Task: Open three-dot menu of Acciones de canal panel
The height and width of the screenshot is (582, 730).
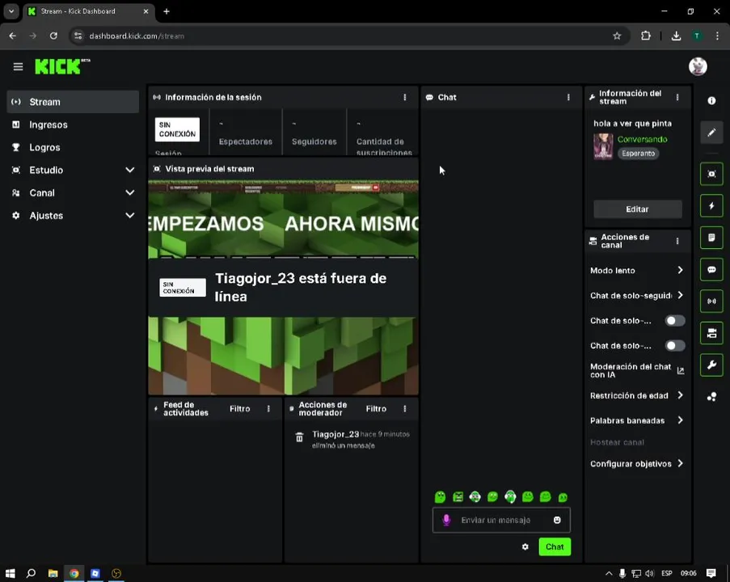Action: point(677,241)
